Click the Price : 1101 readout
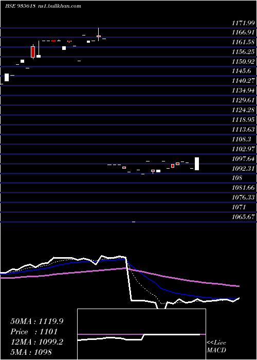The height and width of the screenshot is (360, 257). [34, 332]
